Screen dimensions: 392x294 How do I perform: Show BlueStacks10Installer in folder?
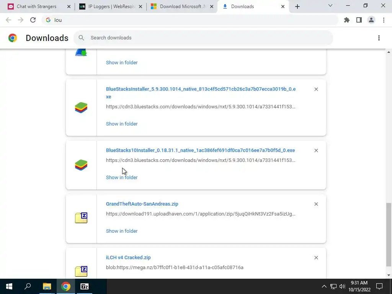pyautogui.click(x=122, y=177)
